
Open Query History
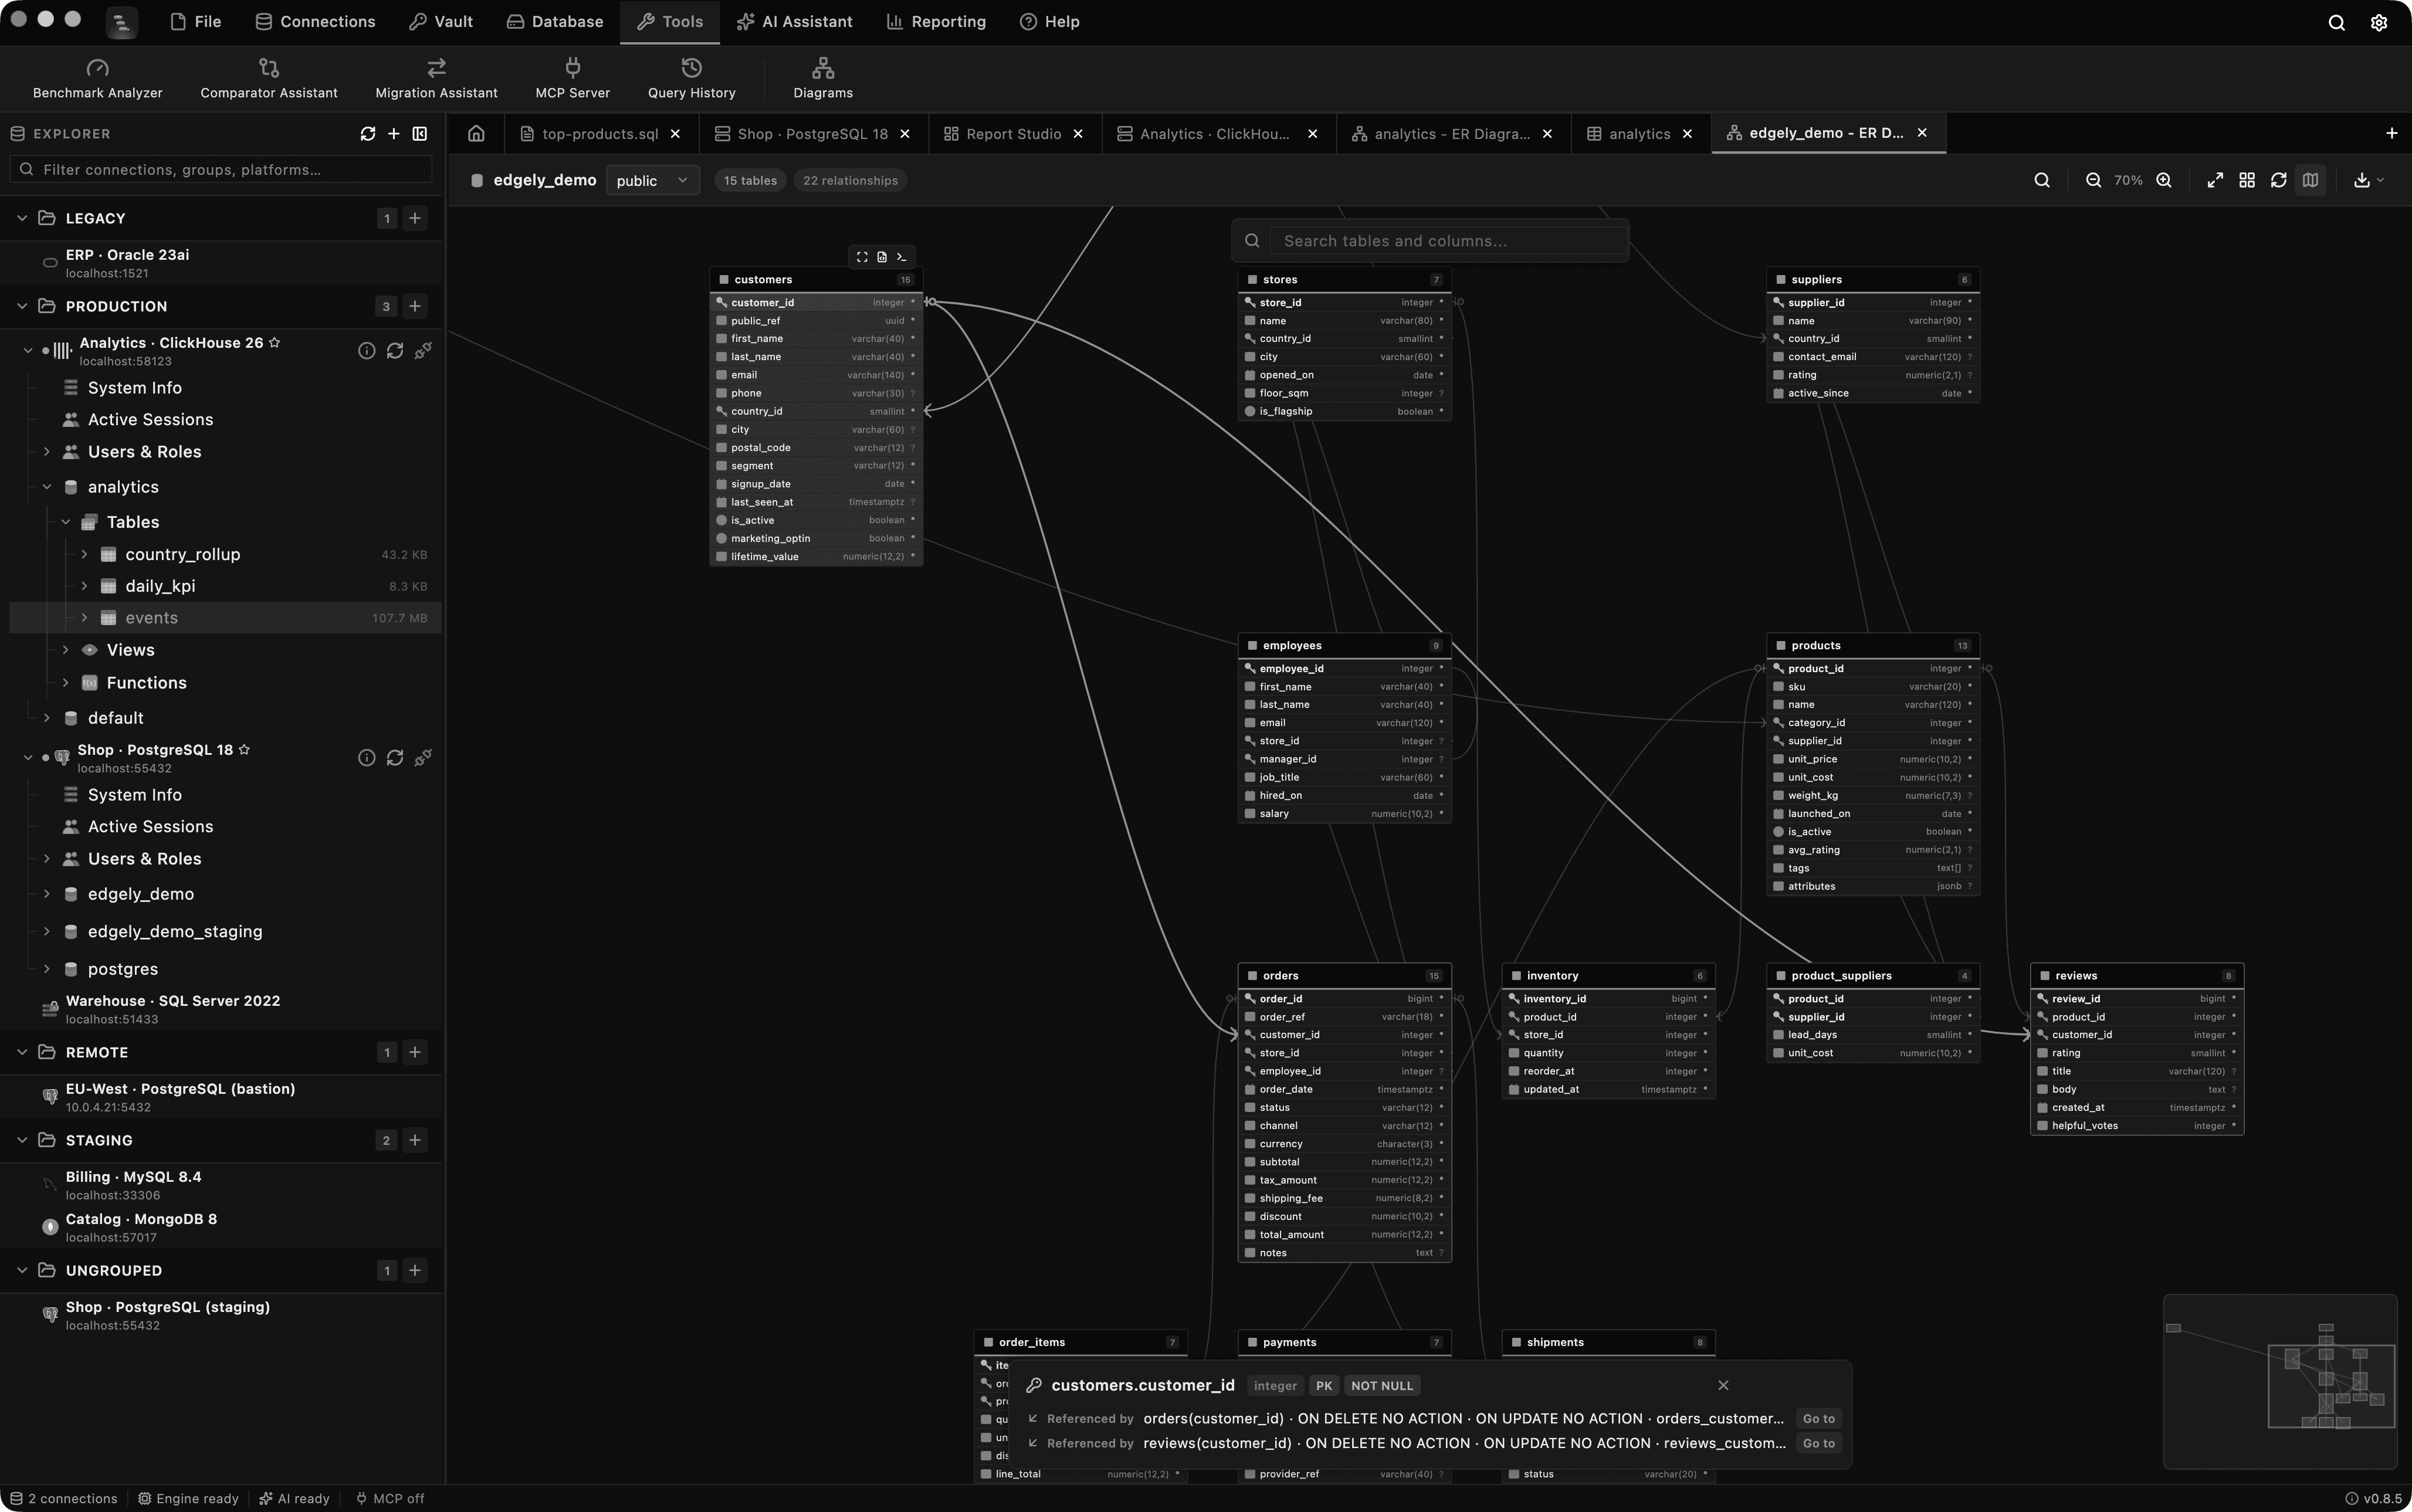coord(691,79)
